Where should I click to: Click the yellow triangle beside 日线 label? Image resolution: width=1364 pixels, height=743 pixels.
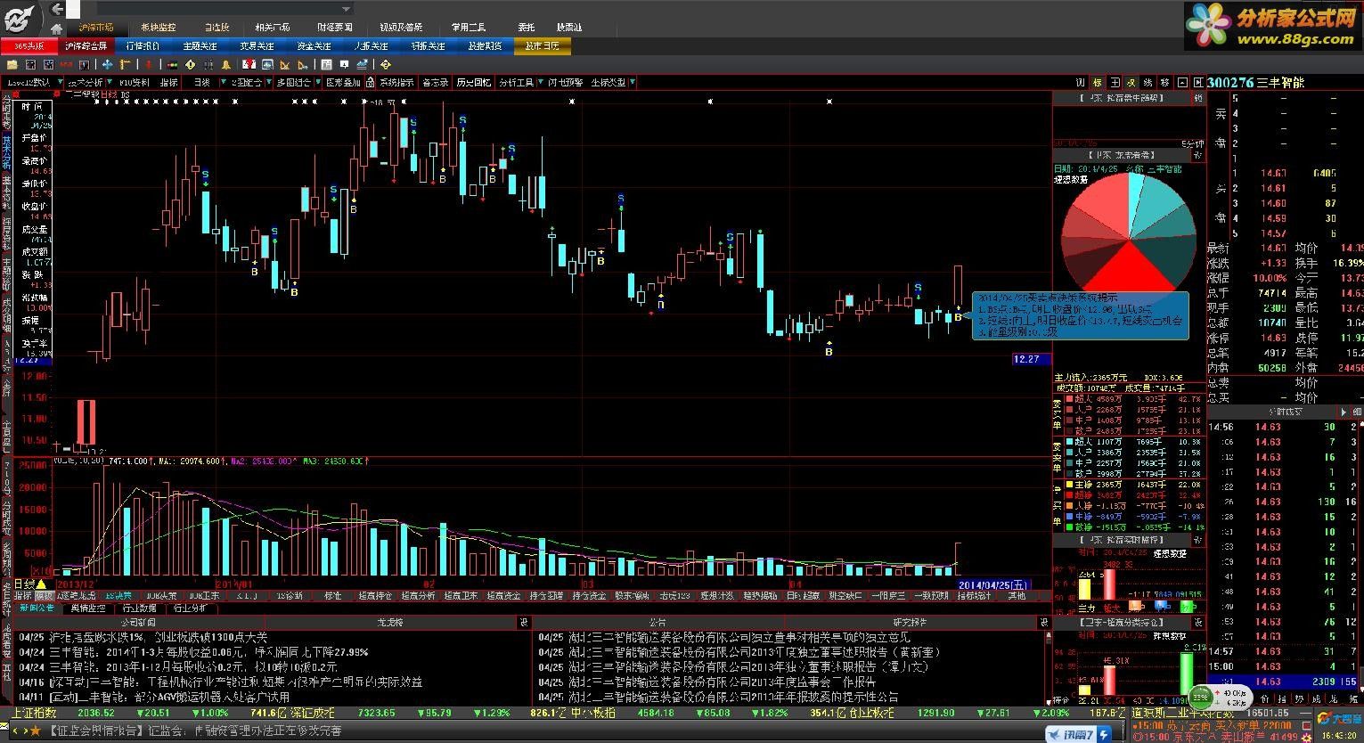40,584
